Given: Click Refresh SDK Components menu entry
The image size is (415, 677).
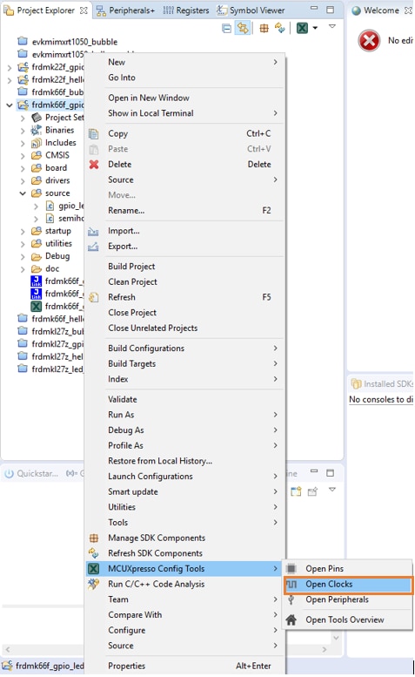Looking at the screenshot, I should [184, 553].
